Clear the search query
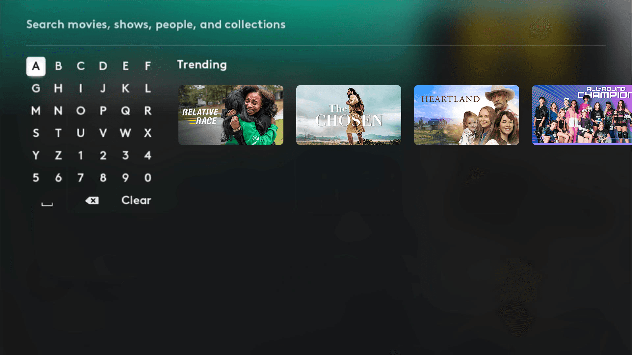The image size is (632, 355). pos(137,201)
